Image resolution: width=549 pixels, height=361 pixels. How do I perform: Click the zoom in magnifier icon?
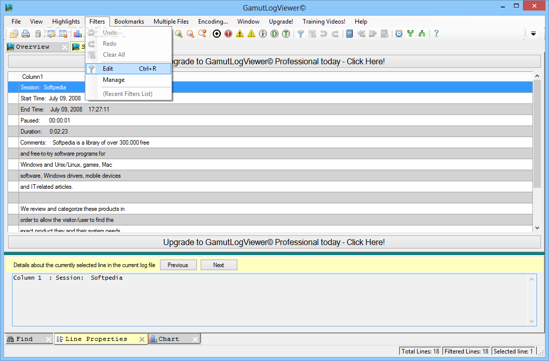[179, 34]
